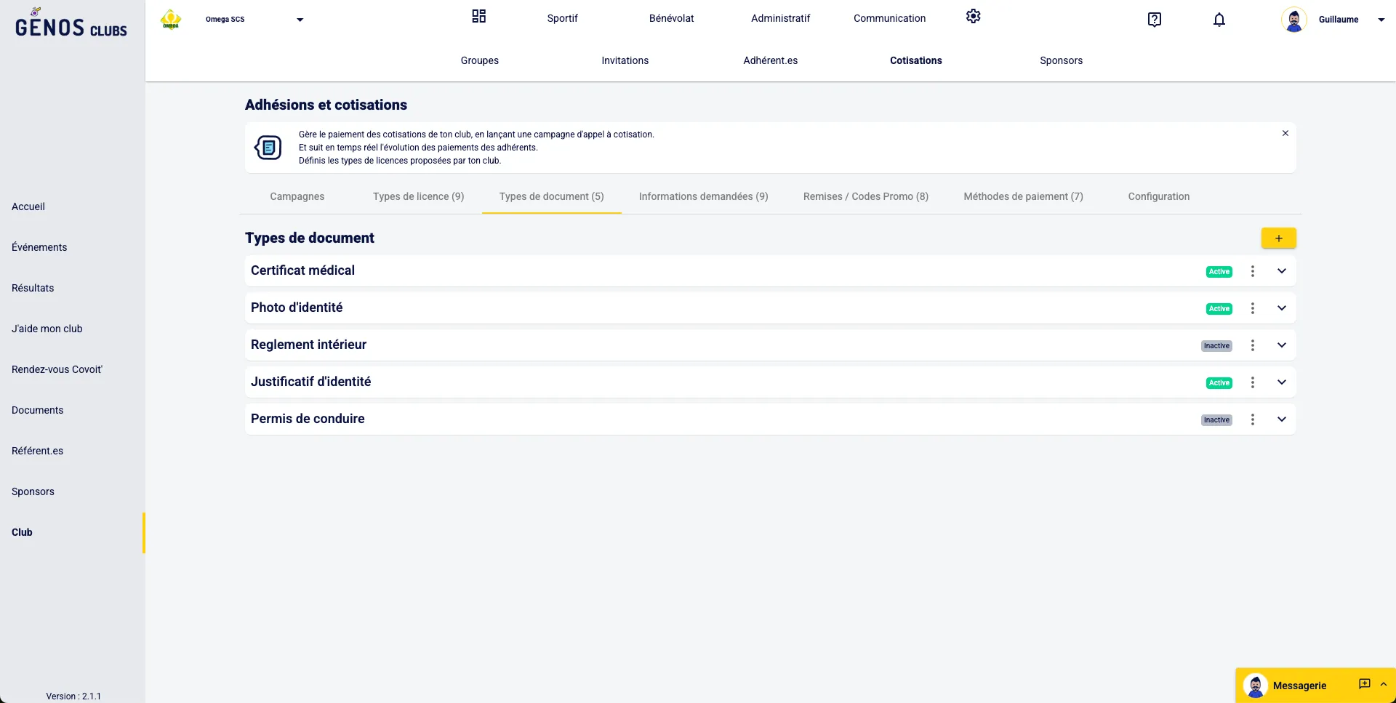
Task: Click the yellow add document type button
Action: pyautogui.click(x=1278, y=238)
